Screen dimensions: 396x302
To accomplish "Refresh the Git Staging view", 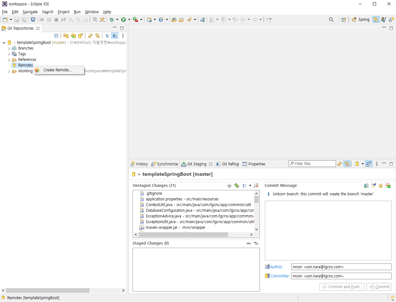I will click(x=339, y=163).
